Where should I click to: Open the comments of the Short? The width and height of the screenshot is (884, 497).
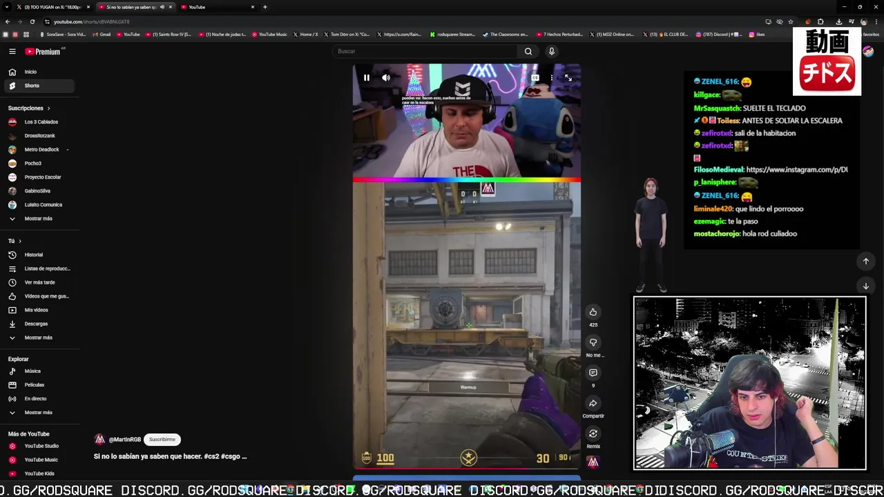[593, 373]
